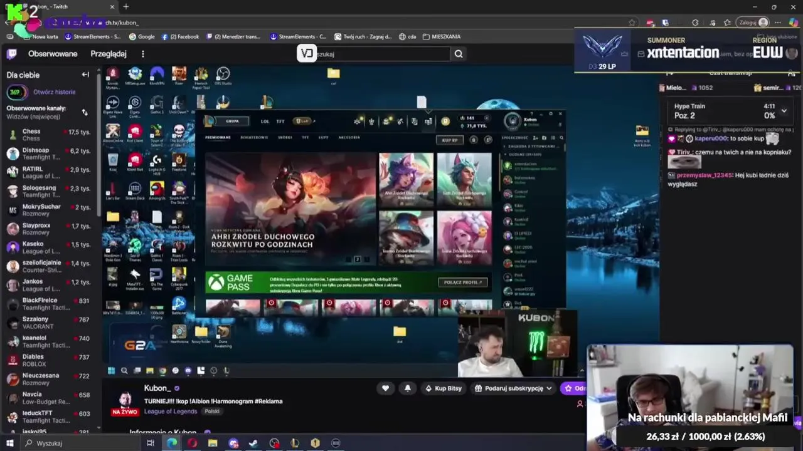Screen dimensions: 803x451
Task: Click add friend icon in League social panel
Action: tap(535, 137)
